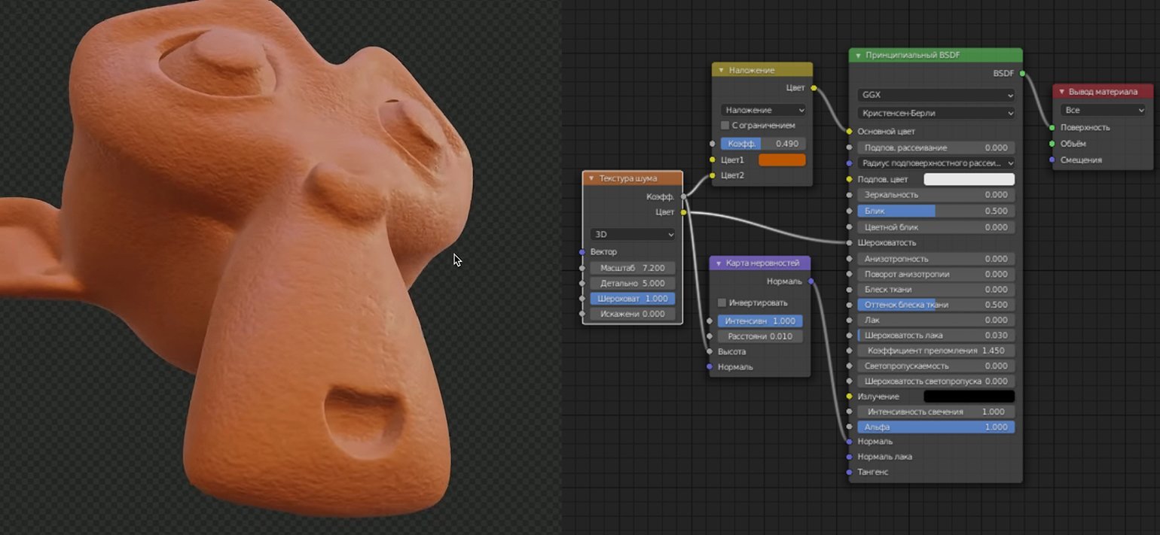Enable the С ограничением checkbox
1160x535 pixels.
coord(725,126)
